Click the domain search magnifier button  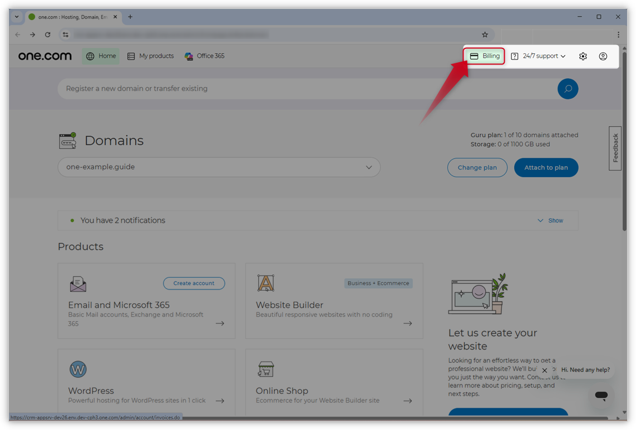(x=568, y=88)
